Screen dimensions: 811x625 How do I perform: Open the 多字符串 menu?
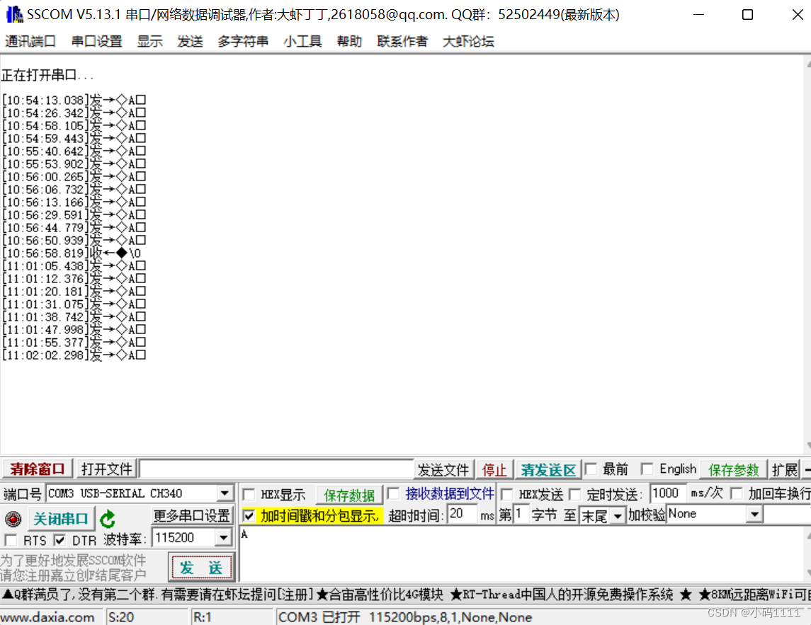pos(243,41)
